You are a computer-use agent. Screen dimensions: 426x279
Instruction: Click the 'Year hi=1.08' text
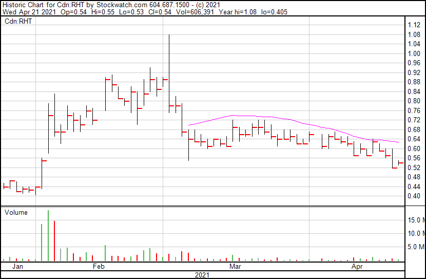[x=238, y=12]
